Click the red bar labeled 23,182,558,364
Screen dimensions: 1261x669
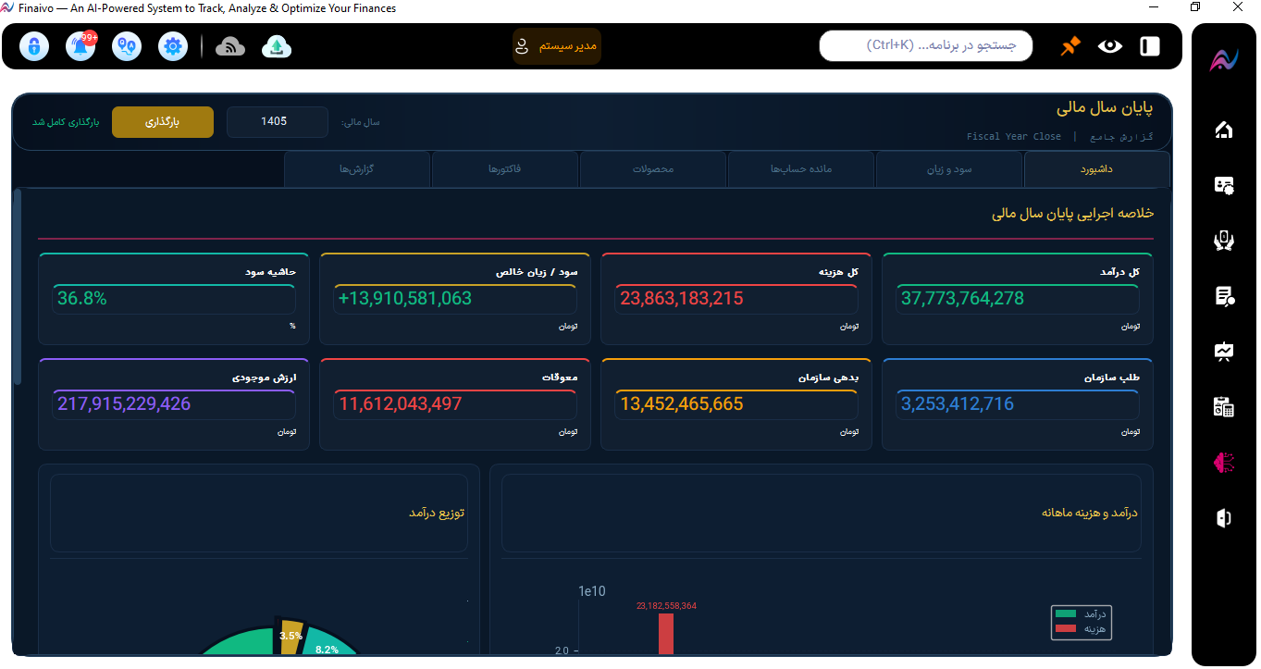666,634
